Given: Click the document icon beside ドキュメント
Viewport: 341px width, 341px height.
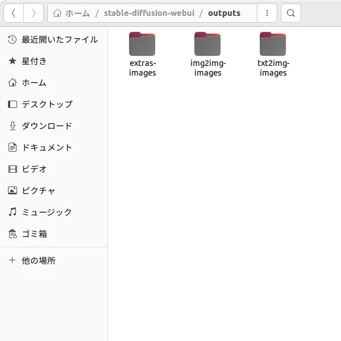Looking at the screenshot, I should (x=13, y=147).
